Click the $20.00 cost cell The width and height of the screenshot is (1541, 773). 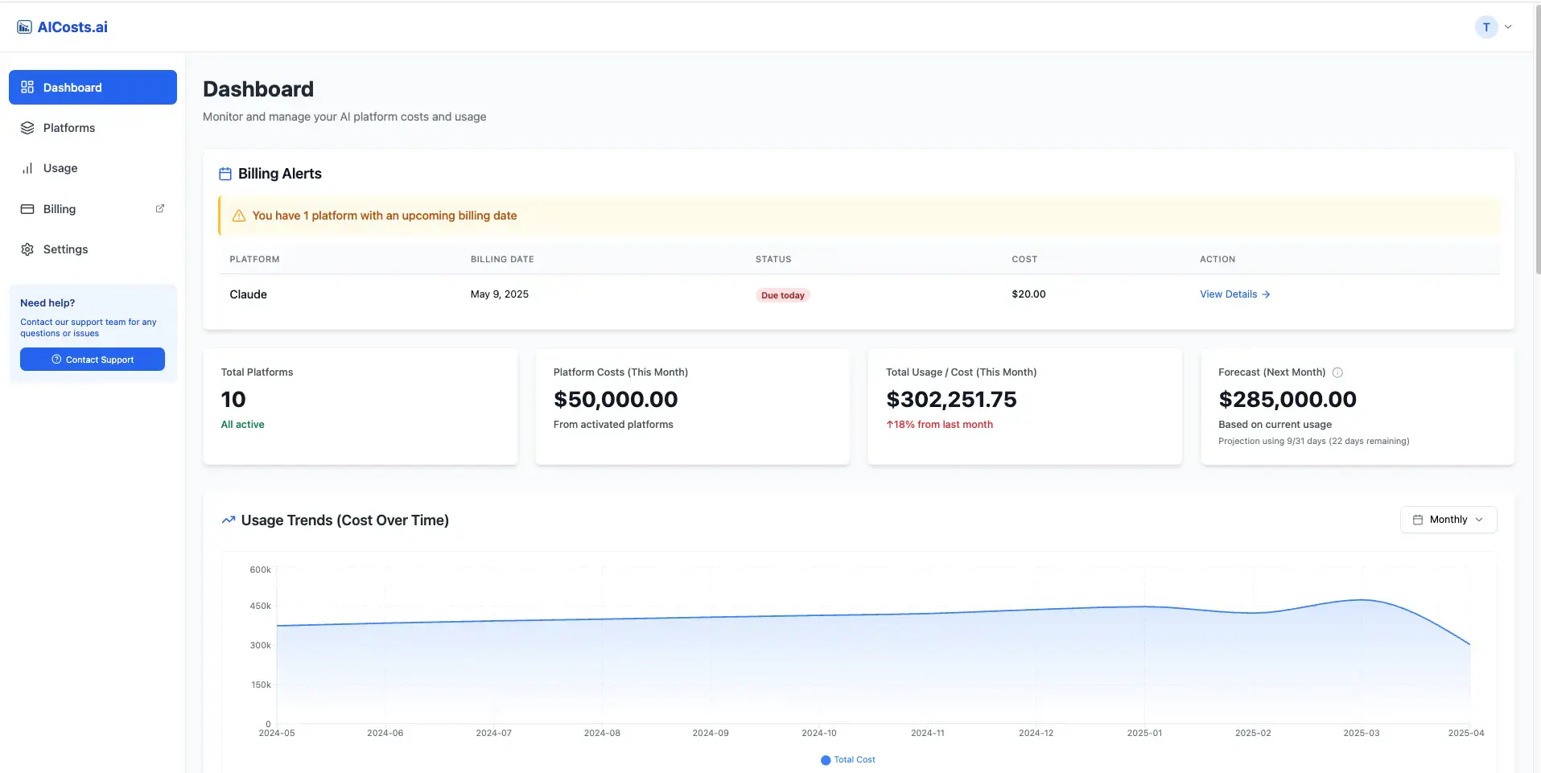(1028, 294)
